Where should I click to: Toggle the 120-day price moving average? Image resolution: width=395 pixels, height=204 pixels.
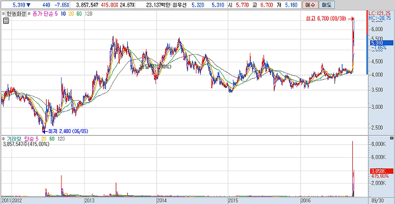tap(89, 14)
